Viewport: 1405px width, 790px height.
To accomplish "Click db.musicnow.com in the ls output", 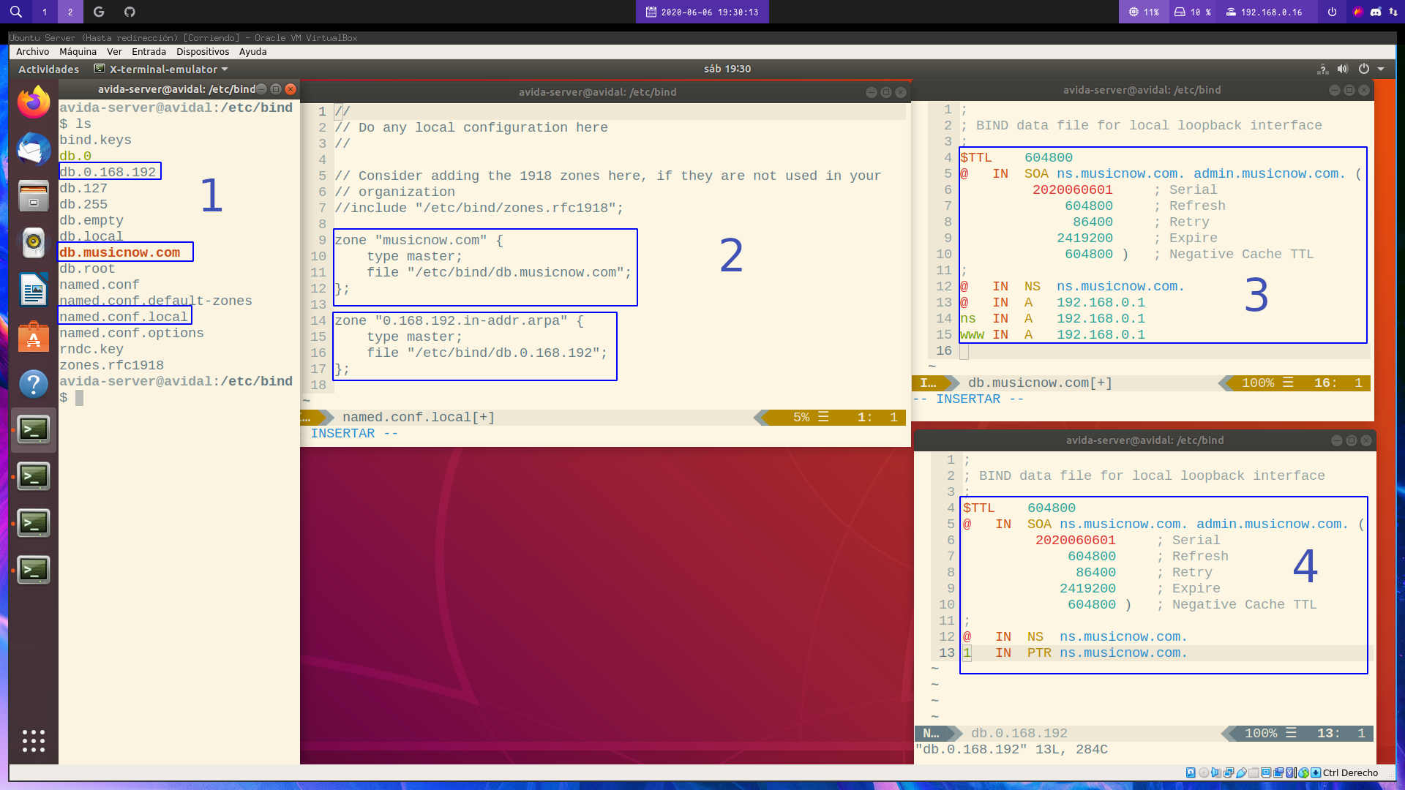I will pyautogui.click(x=120, y=252).
